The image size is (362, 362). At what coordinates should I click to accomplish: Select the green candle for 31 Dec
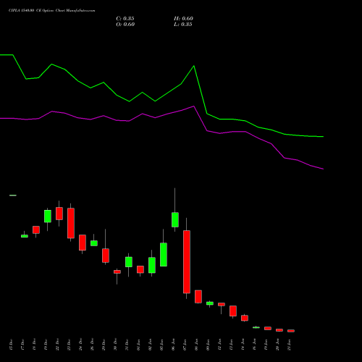click(x=129, y=262)
